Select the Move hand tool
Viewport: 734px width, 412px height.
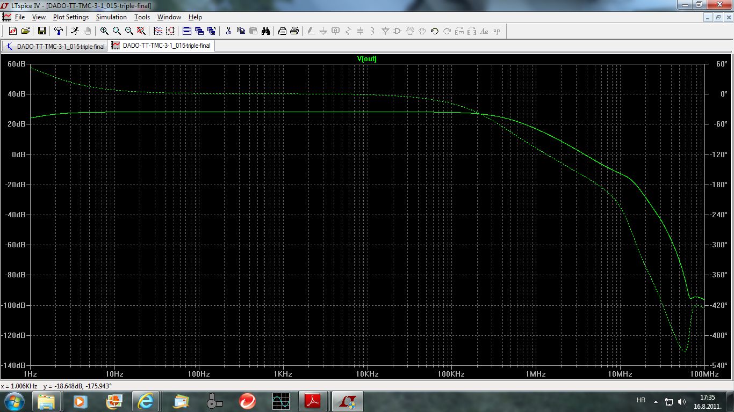[410, 31]
